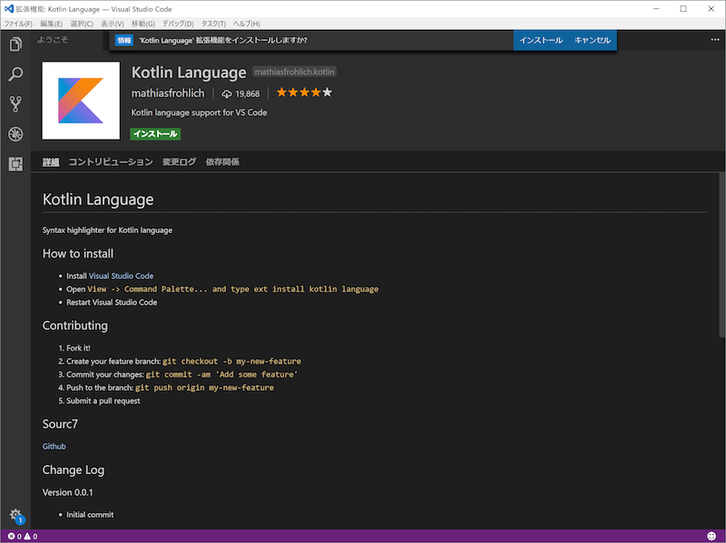Switch to the ようこそ tab
Viewport: 726px width, 543px height.
53,40
